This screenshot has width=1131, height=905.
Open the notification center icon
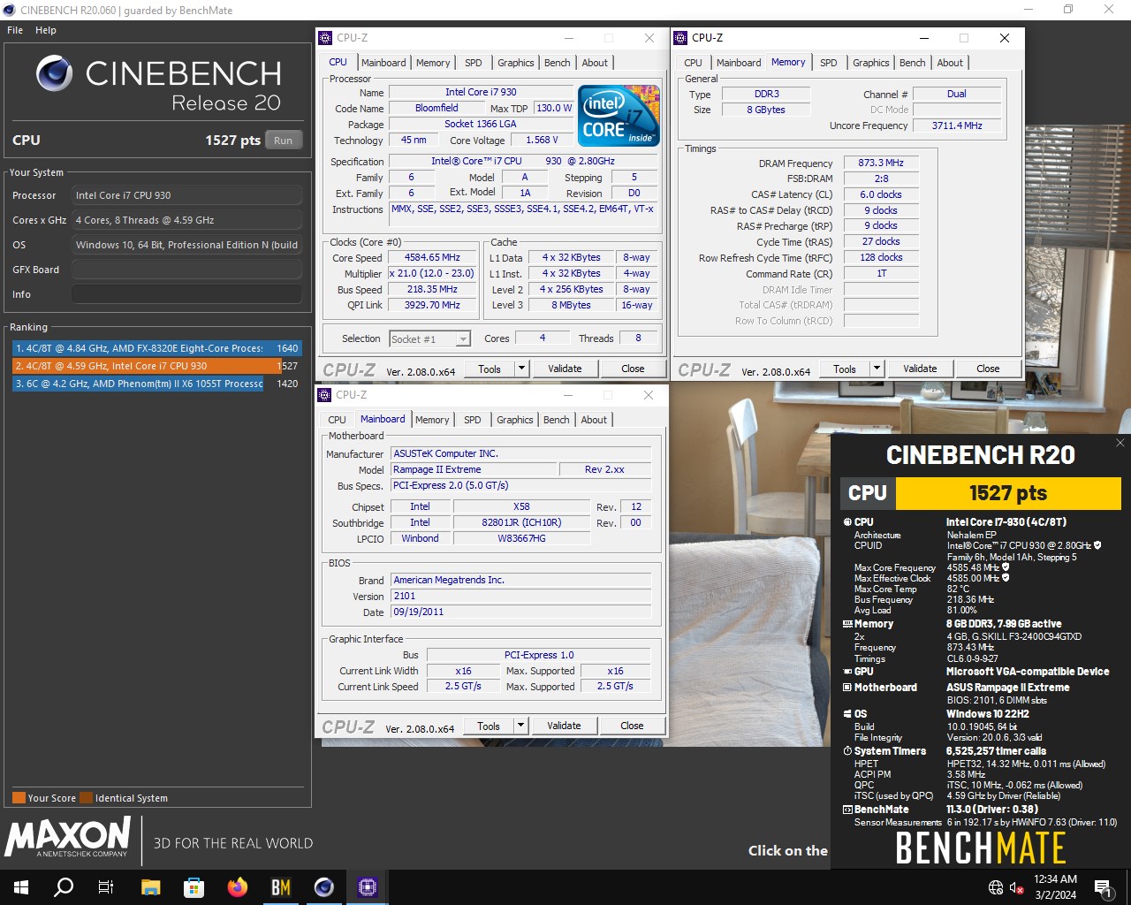(x=1102, y=887)
